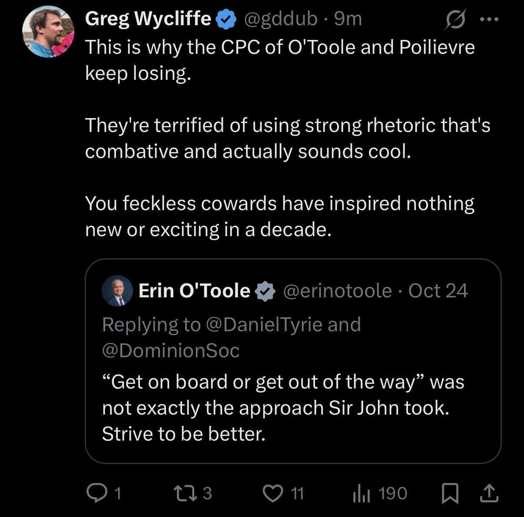Bookmark this tweet

click(450, 494)
